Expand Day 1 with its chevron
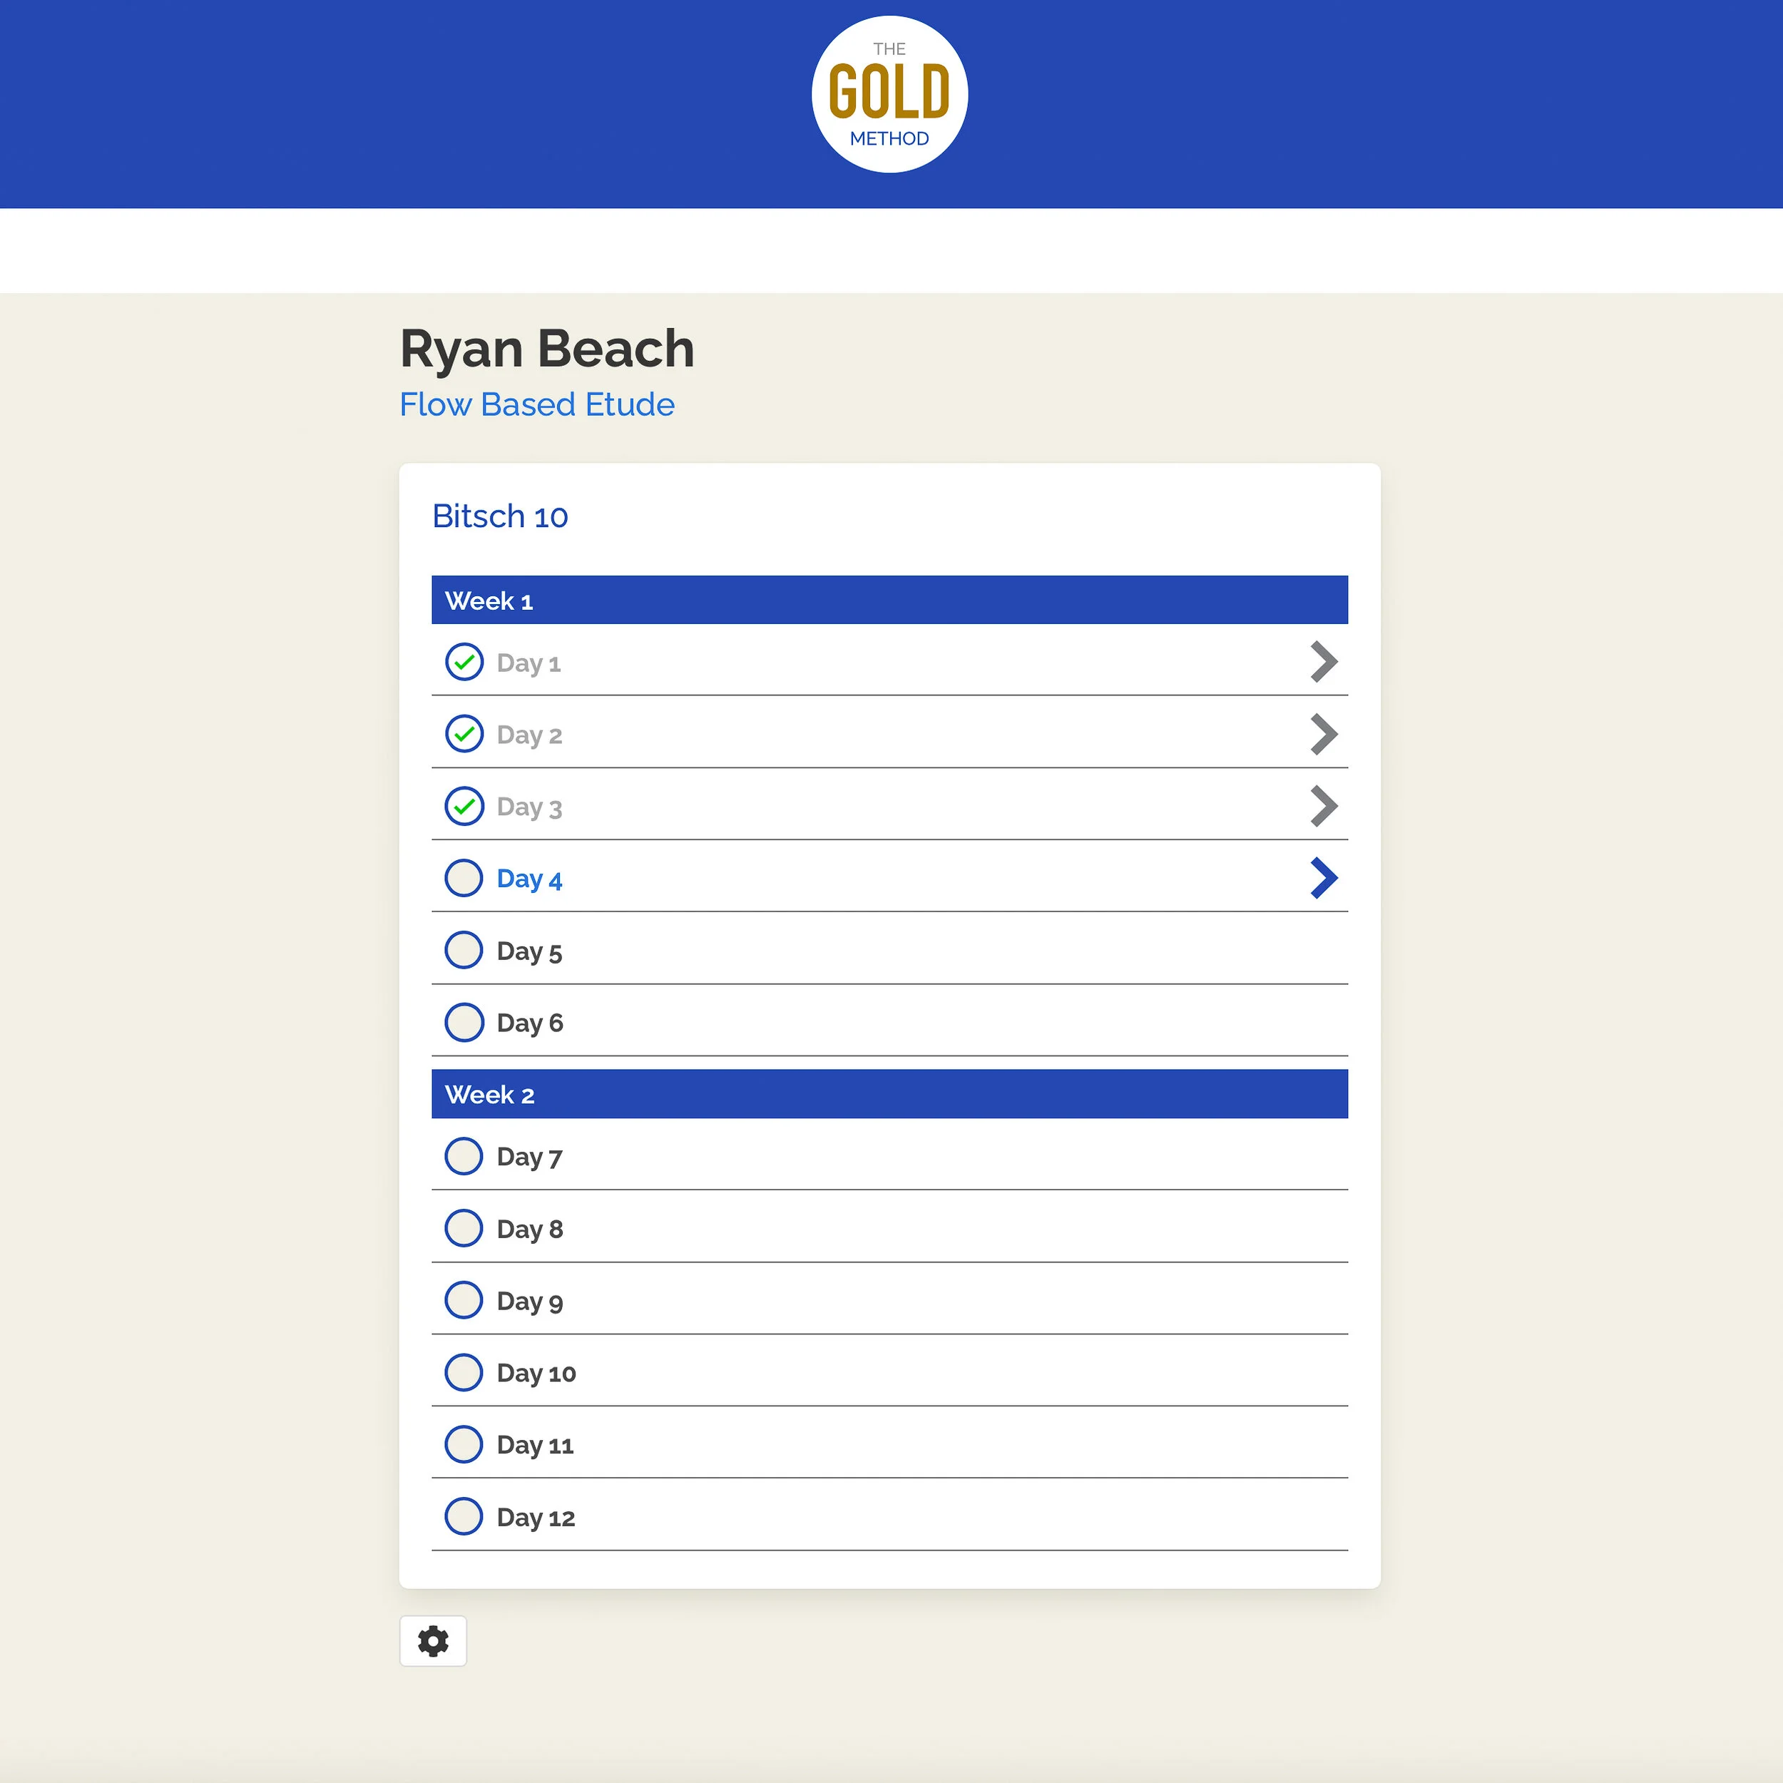Viewport: 1783px width, 1783px height. (x=1324, y=662)
